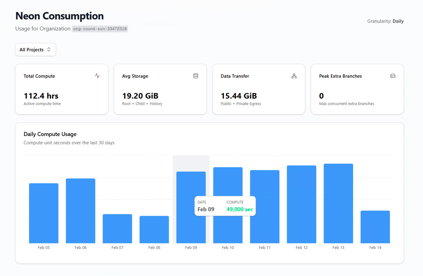Click 'Max concurrent extra branches' caption
This screenshot has width=423, height=276.
tap(347, 104)
